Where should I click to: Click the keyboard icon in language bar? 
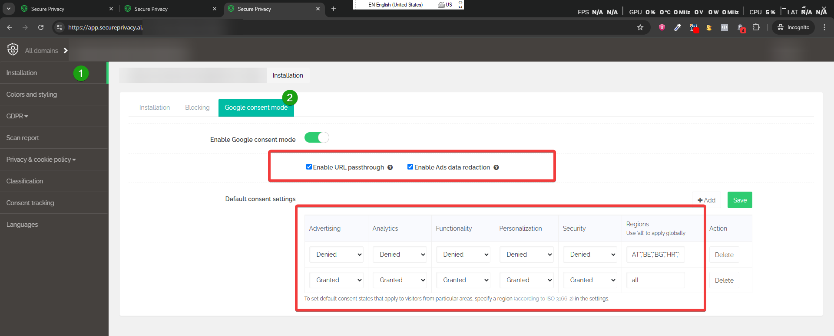(441, 5)
